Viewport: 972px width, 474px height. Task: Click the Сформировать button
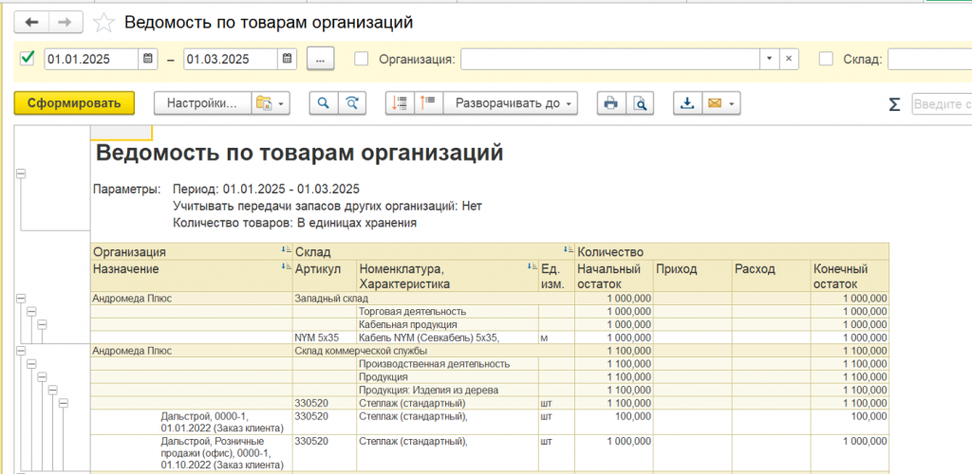(x=74, y=103)
